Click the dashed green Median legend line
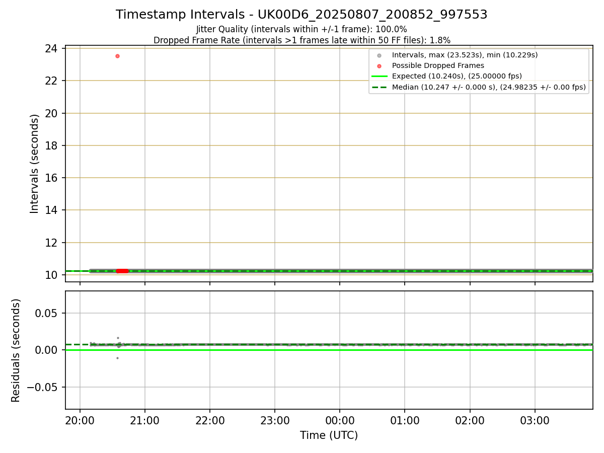Screen dimensions: 604x453 point(379,87)
